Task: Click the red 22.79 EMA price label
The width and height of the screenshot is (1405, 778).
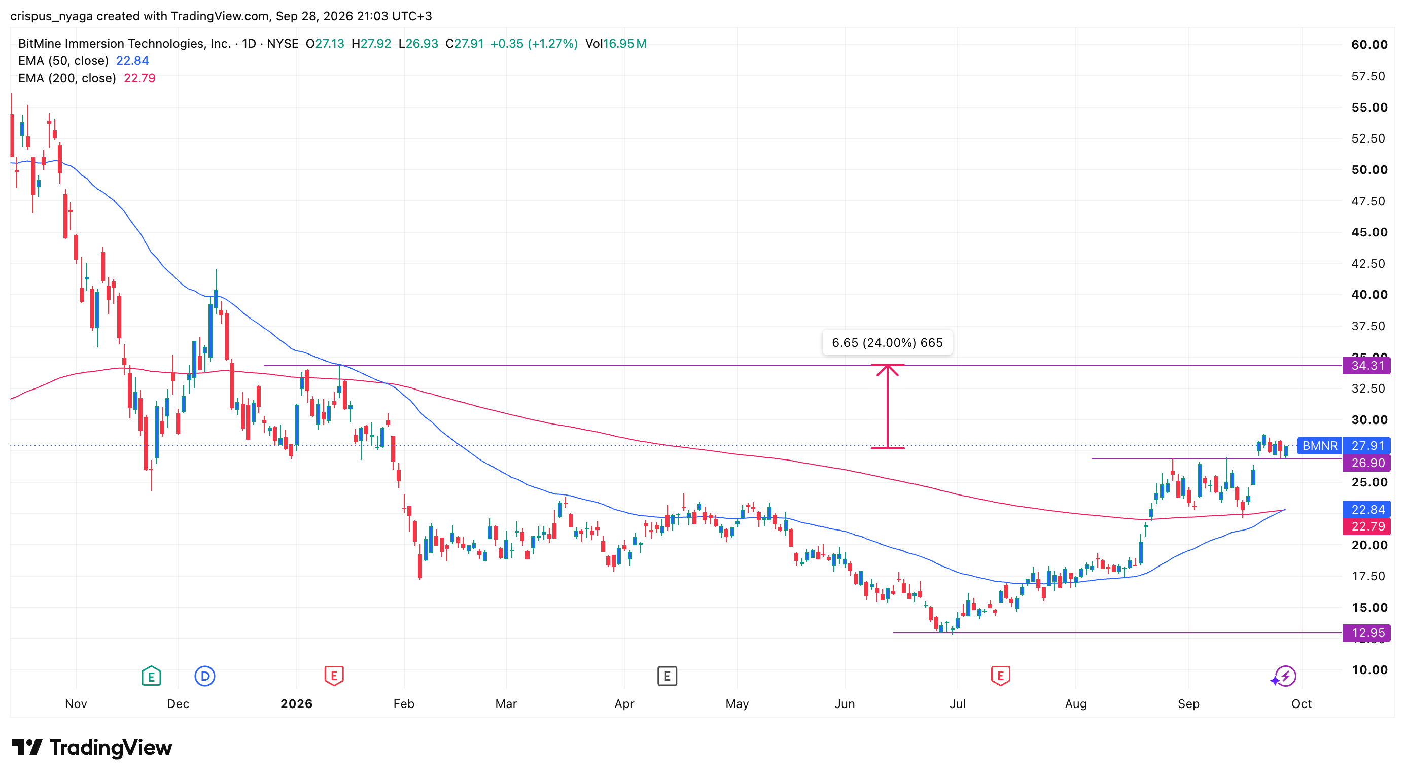Action: 1367,526
